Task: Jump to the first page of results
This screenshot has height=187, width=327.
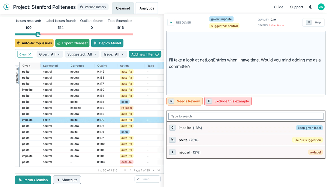Action: (125, 170)
